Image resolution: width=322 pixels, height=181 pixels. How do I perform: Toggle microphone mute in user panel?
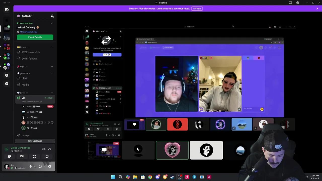(x=31, y=166)
